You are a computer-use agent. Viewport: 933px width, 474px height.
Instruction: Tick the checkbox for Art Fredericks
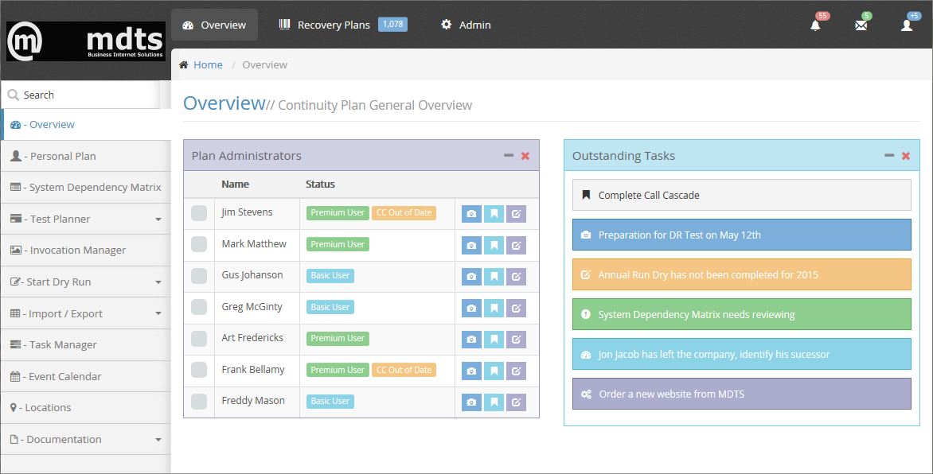[199, 339]
